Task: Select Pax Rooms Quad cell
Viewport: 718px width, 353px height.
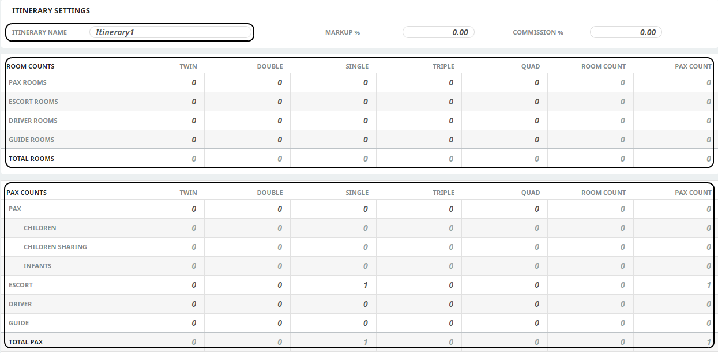Action: point(505,82)
